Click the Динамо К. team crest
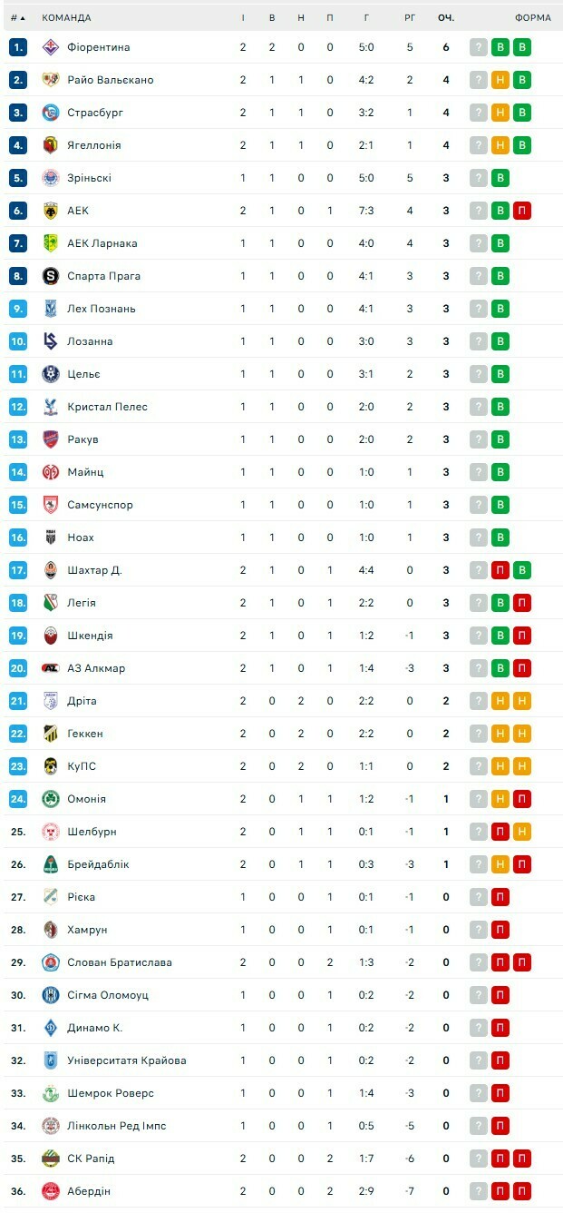Viewport: 563px width, 1213px height. pyautogui.click(x=51, y=1028)
